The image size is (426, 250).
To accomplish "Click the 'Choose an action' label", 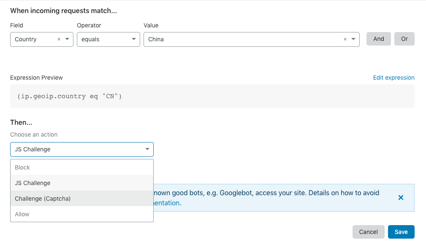I will click(x=34, y=135).
